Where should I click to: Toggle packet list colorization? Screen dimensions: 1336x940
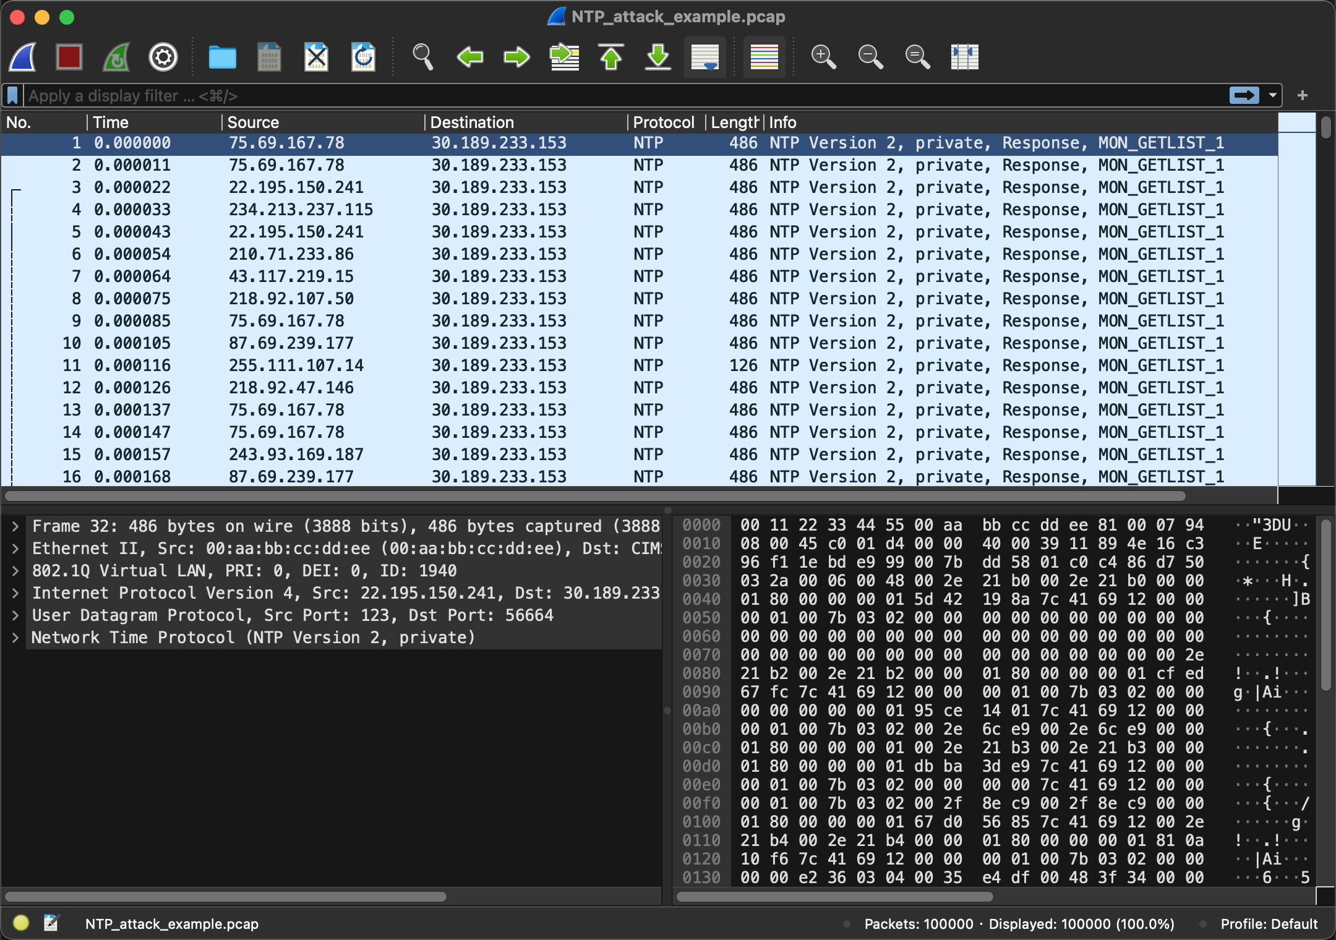(764, 57)
